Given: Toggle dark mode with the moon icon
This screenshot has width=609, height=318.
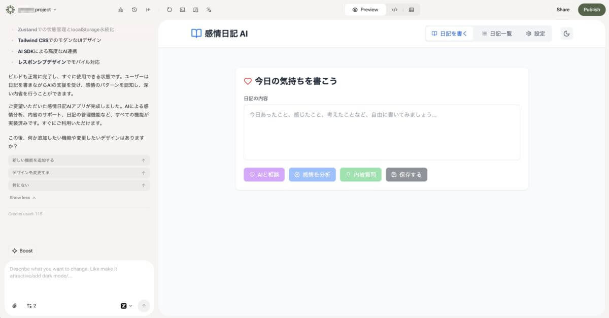Looking at the screenshot, I should 567,34.
